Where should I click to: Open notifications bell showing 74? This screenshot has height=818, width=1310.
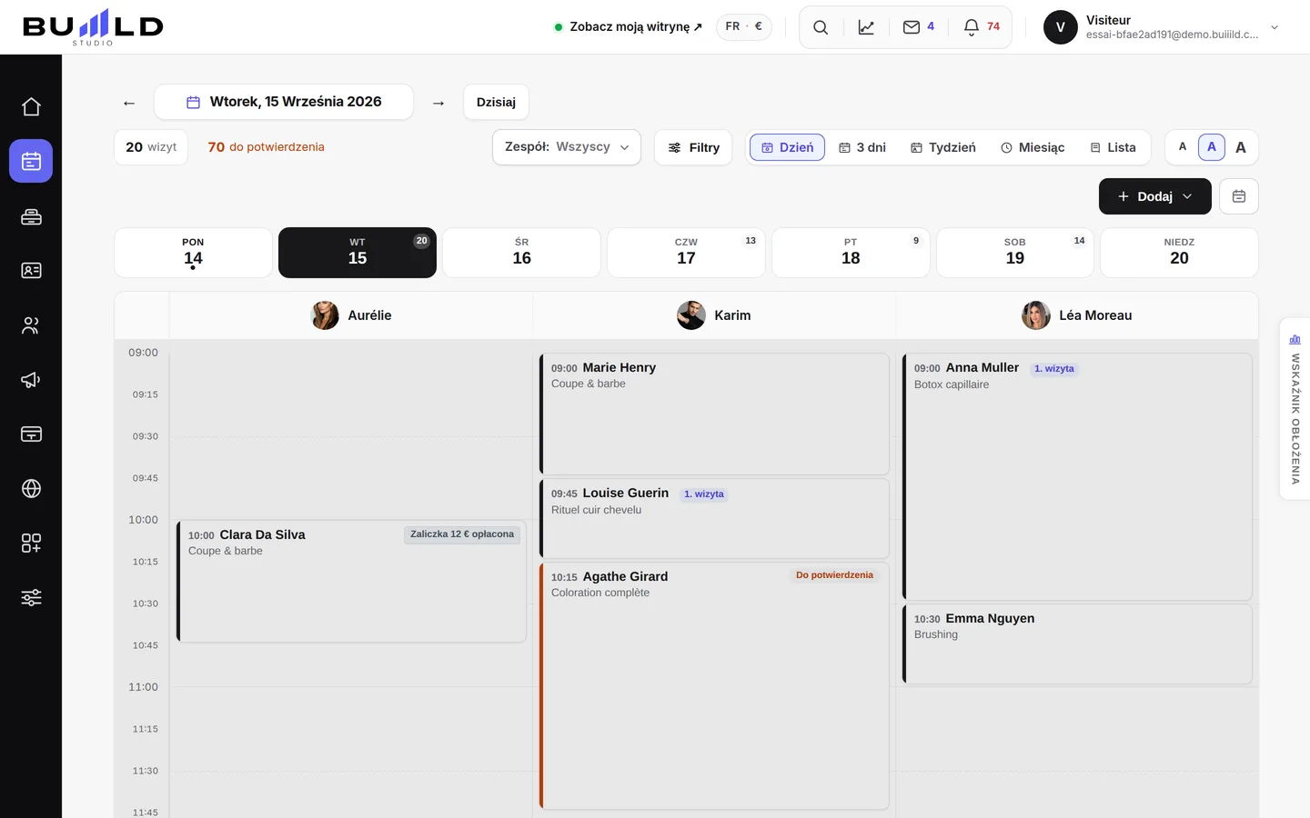click(982, 27)
